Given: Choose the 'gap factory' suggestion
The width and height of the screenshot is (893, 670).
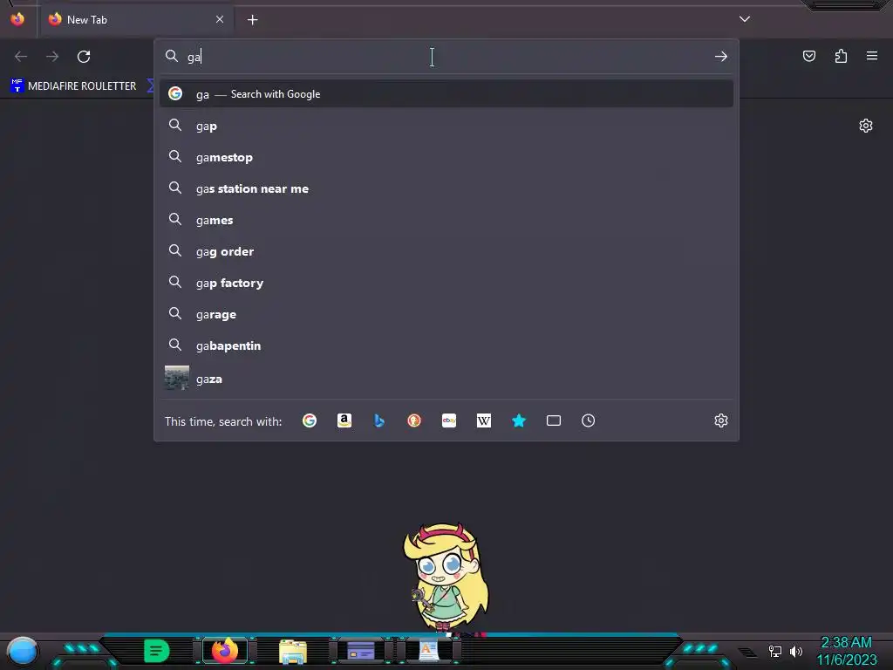Looking at the screenshot, I should 446,283.
